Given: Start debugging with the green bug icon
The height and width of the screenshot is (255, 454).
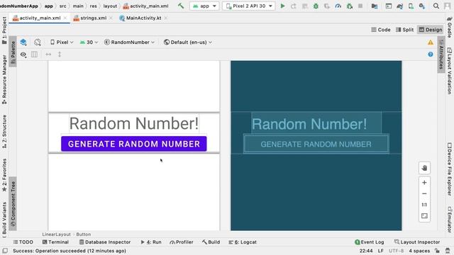Looking at the screenshot, I should [316, 6].
